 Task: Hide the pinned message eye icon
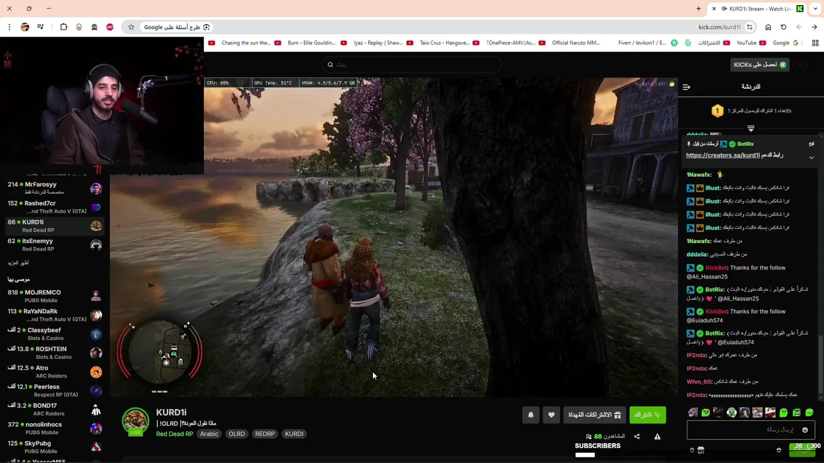[811, 144]
